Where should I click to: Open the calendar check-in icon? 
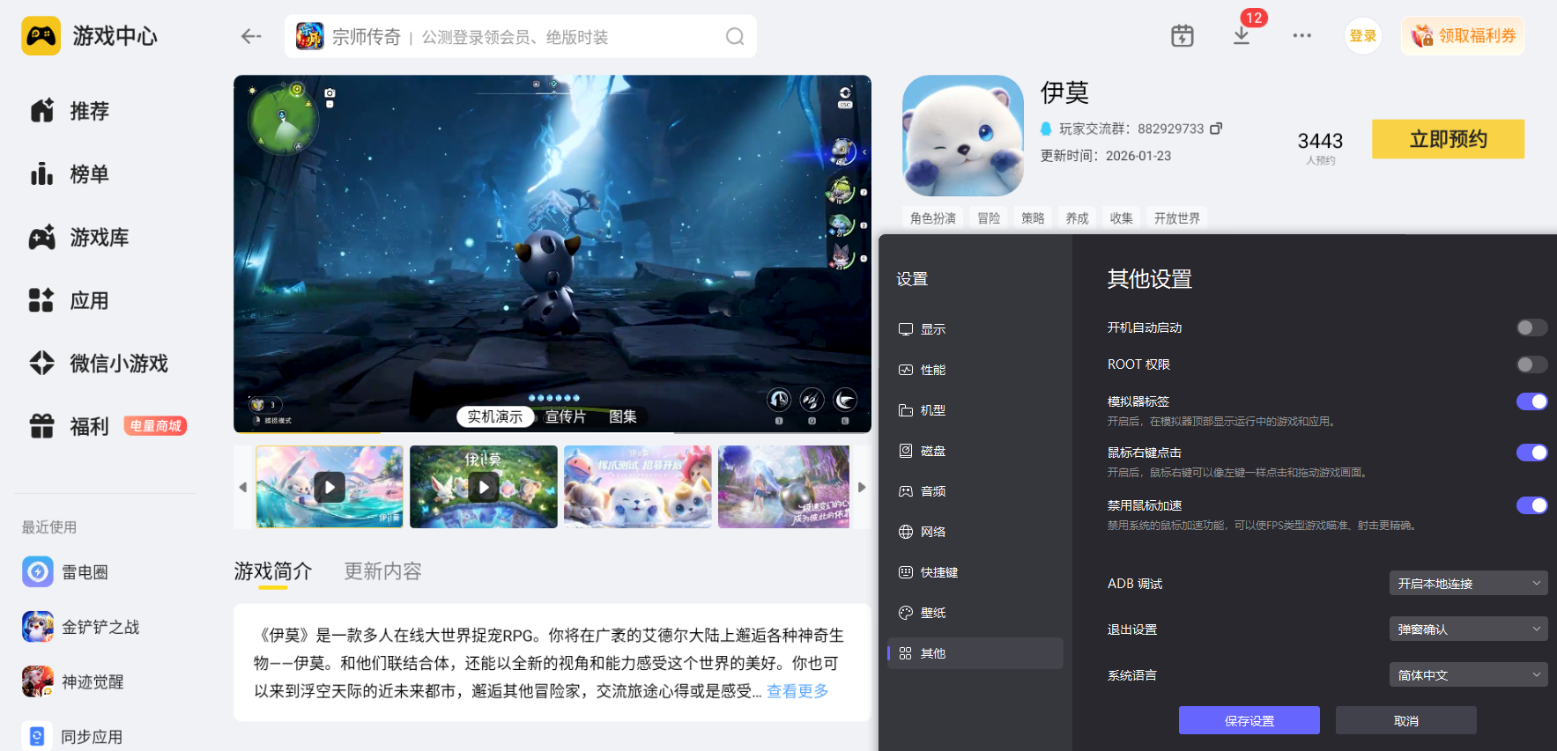pos(1182,36)
